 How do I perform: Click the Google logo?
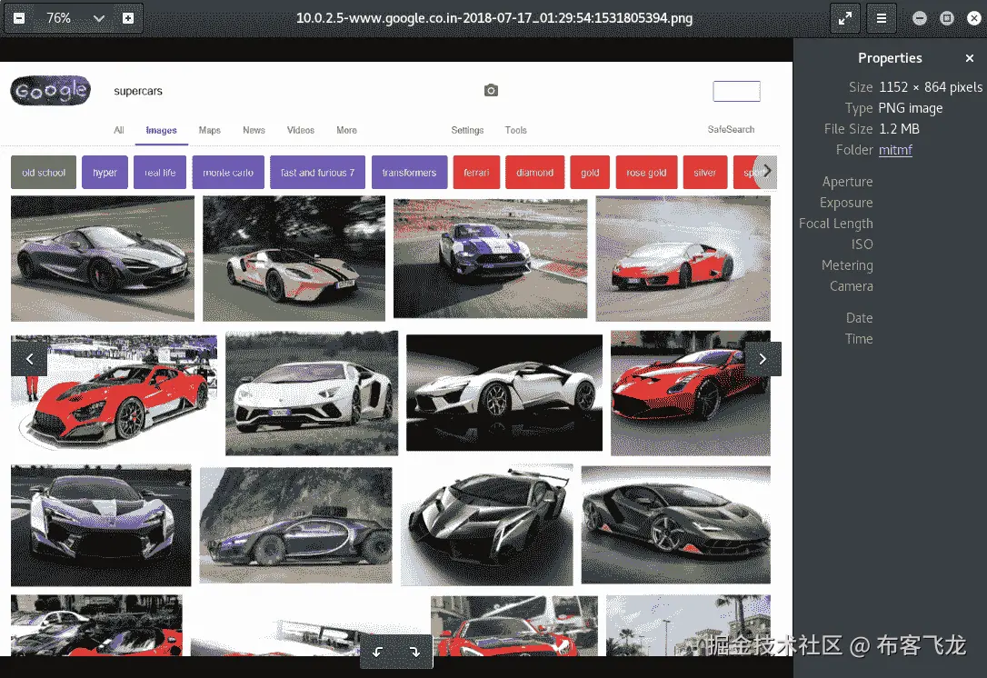point(50,91)
